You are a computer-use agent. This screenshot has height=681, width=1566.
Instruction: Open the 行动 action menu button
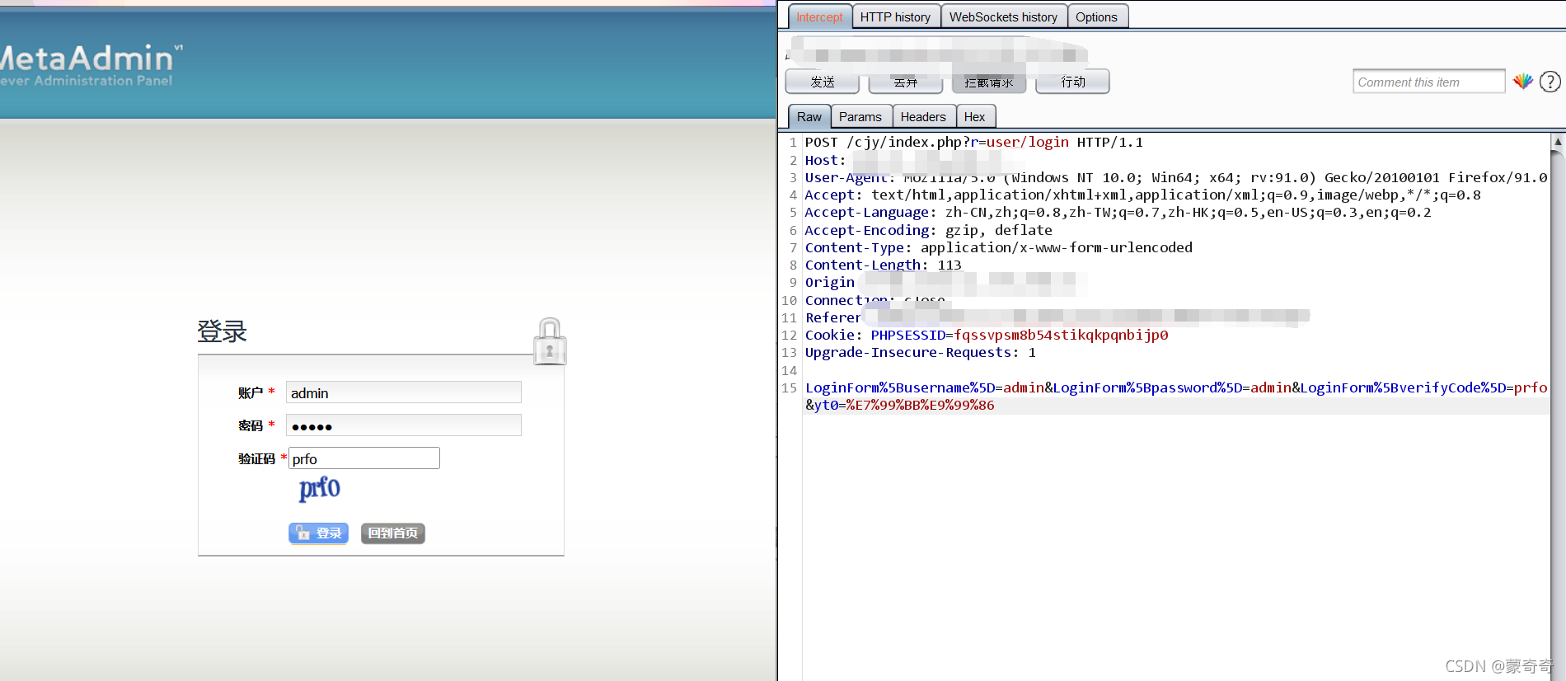click(1072, 82)
